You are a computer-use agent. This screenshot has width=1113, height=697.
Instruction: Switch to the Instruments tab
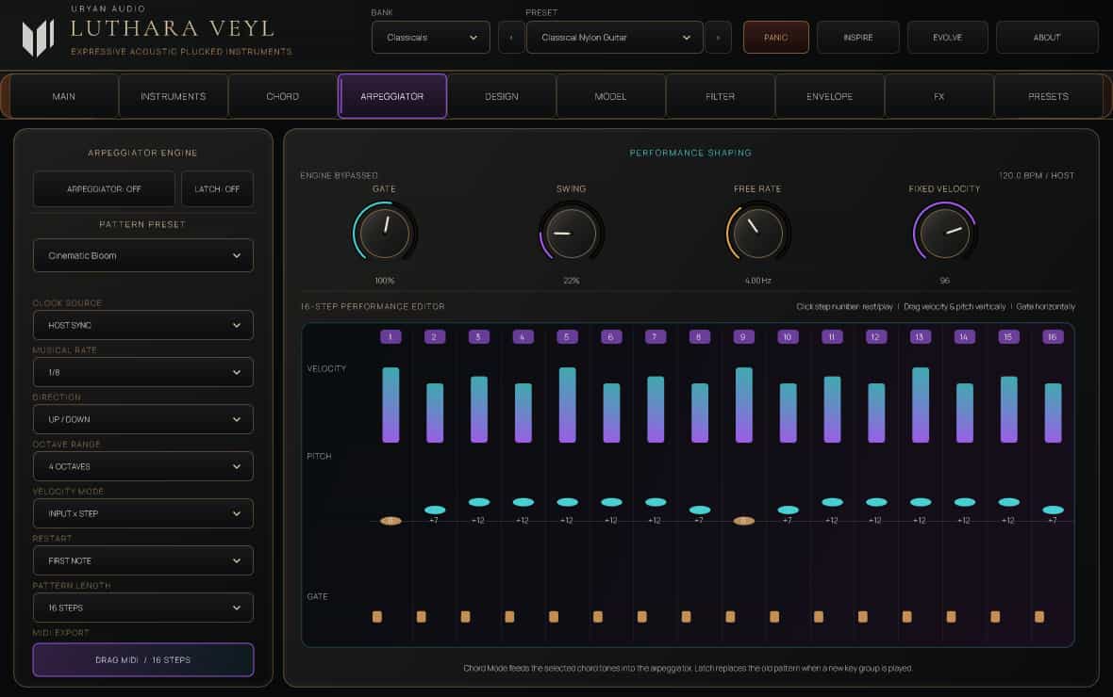[x=174, y=96]
